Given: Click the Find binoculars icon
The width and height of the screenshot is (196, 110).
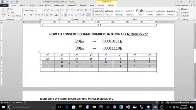Looking at the screenshot, I should click(x=182, y=9).
